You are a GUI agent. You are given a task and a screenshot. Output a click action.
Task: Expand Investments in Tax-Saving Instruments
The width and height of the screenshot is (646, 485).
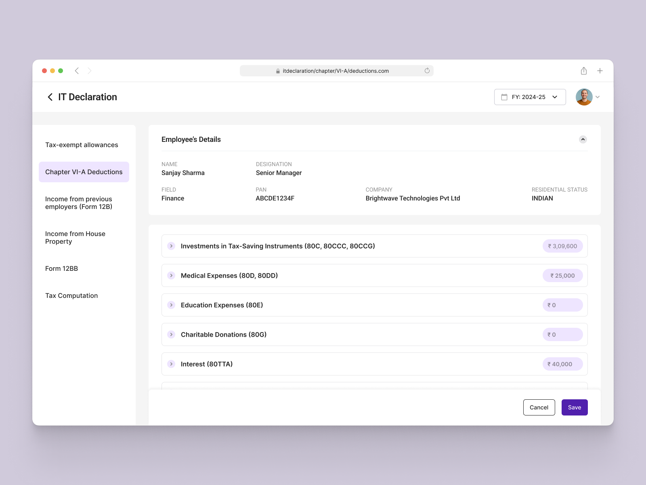tap(171, 246)
